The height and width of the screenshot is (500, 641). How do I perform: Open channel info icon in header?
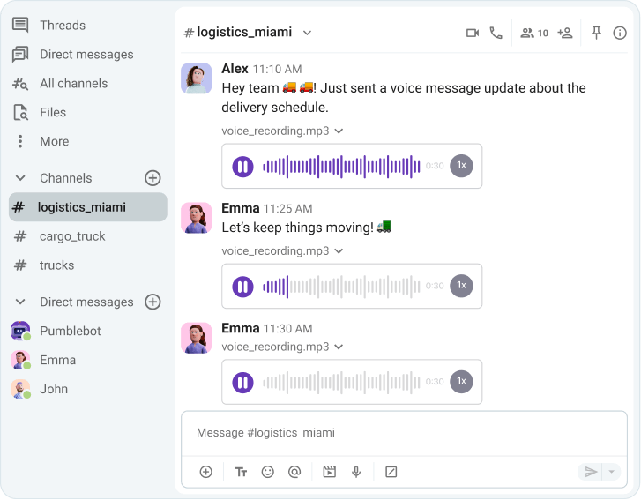(x=620, y=33)
